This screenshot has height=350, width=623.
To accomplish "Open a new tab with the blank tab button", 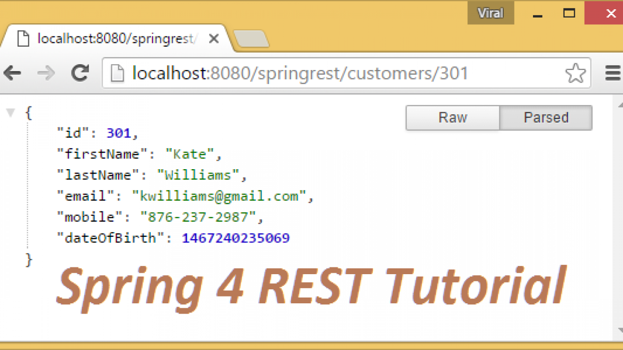I will click(x=251, y=39).
